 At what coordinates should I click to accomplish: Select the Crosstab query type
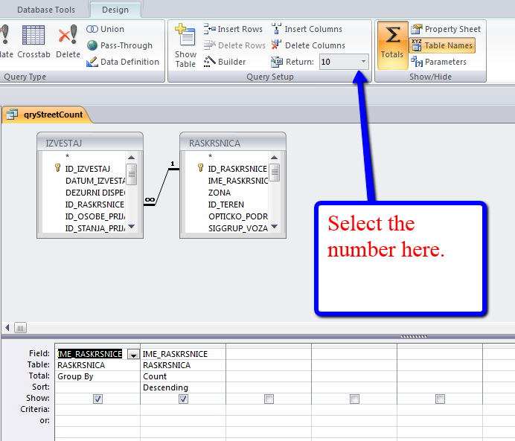(33, 42)
